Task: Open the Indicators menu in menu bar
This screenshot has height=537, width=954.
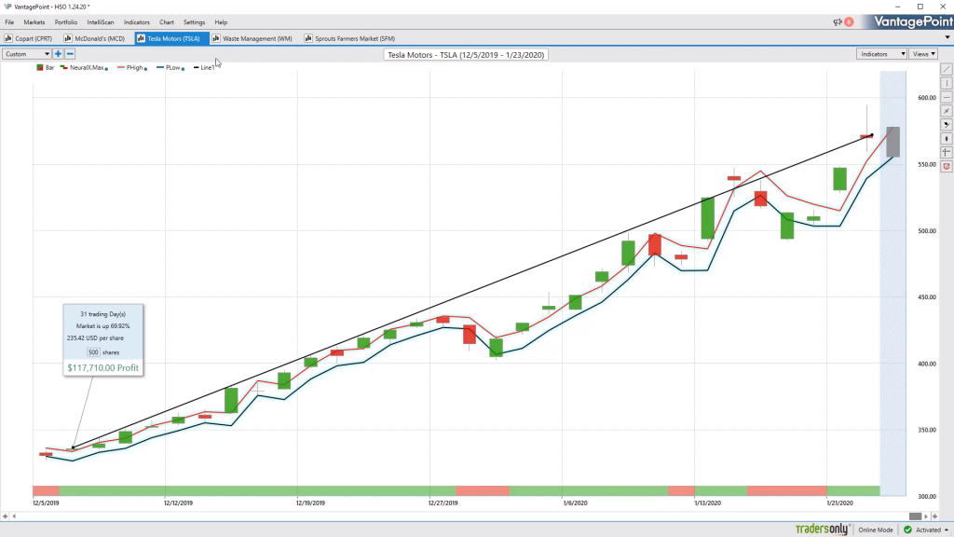Action: pos(136,22)
